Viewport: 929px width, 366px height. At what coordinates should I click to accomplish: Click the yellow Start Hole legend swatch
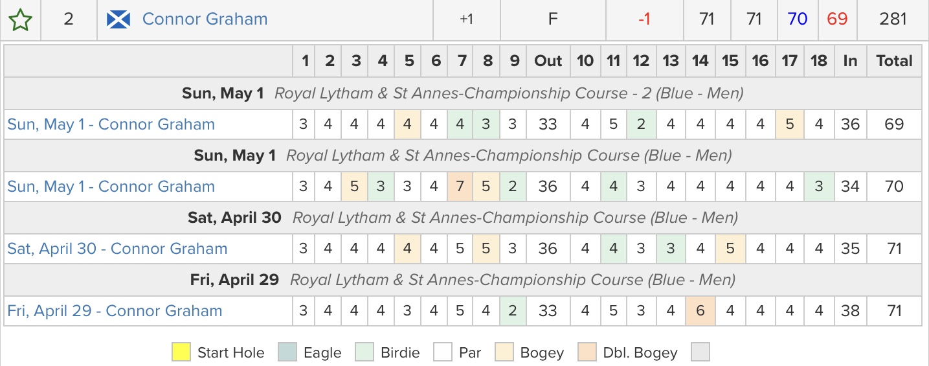(x=182, y=352)
